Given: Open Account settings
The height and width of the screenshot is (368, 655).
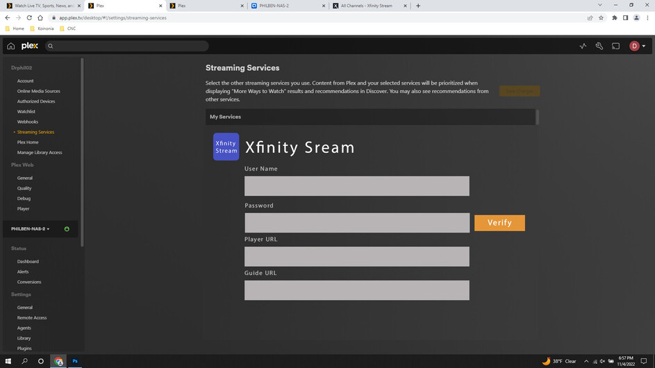Looking at the screenshot, I should [25, 81].
